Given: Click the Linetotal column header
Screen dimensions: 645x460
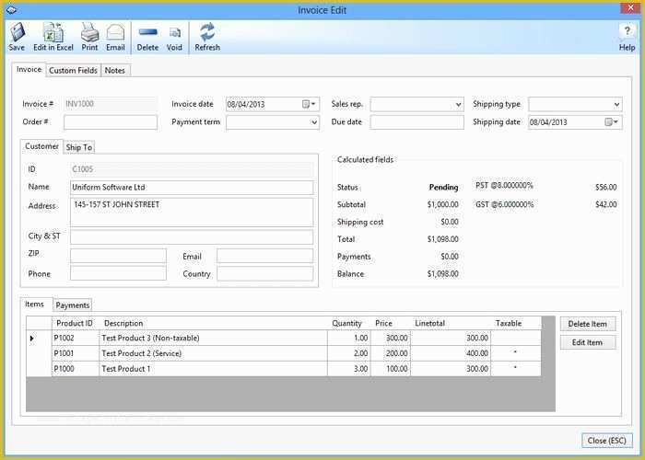Looking at the screenshot, I should click(451, 323).
